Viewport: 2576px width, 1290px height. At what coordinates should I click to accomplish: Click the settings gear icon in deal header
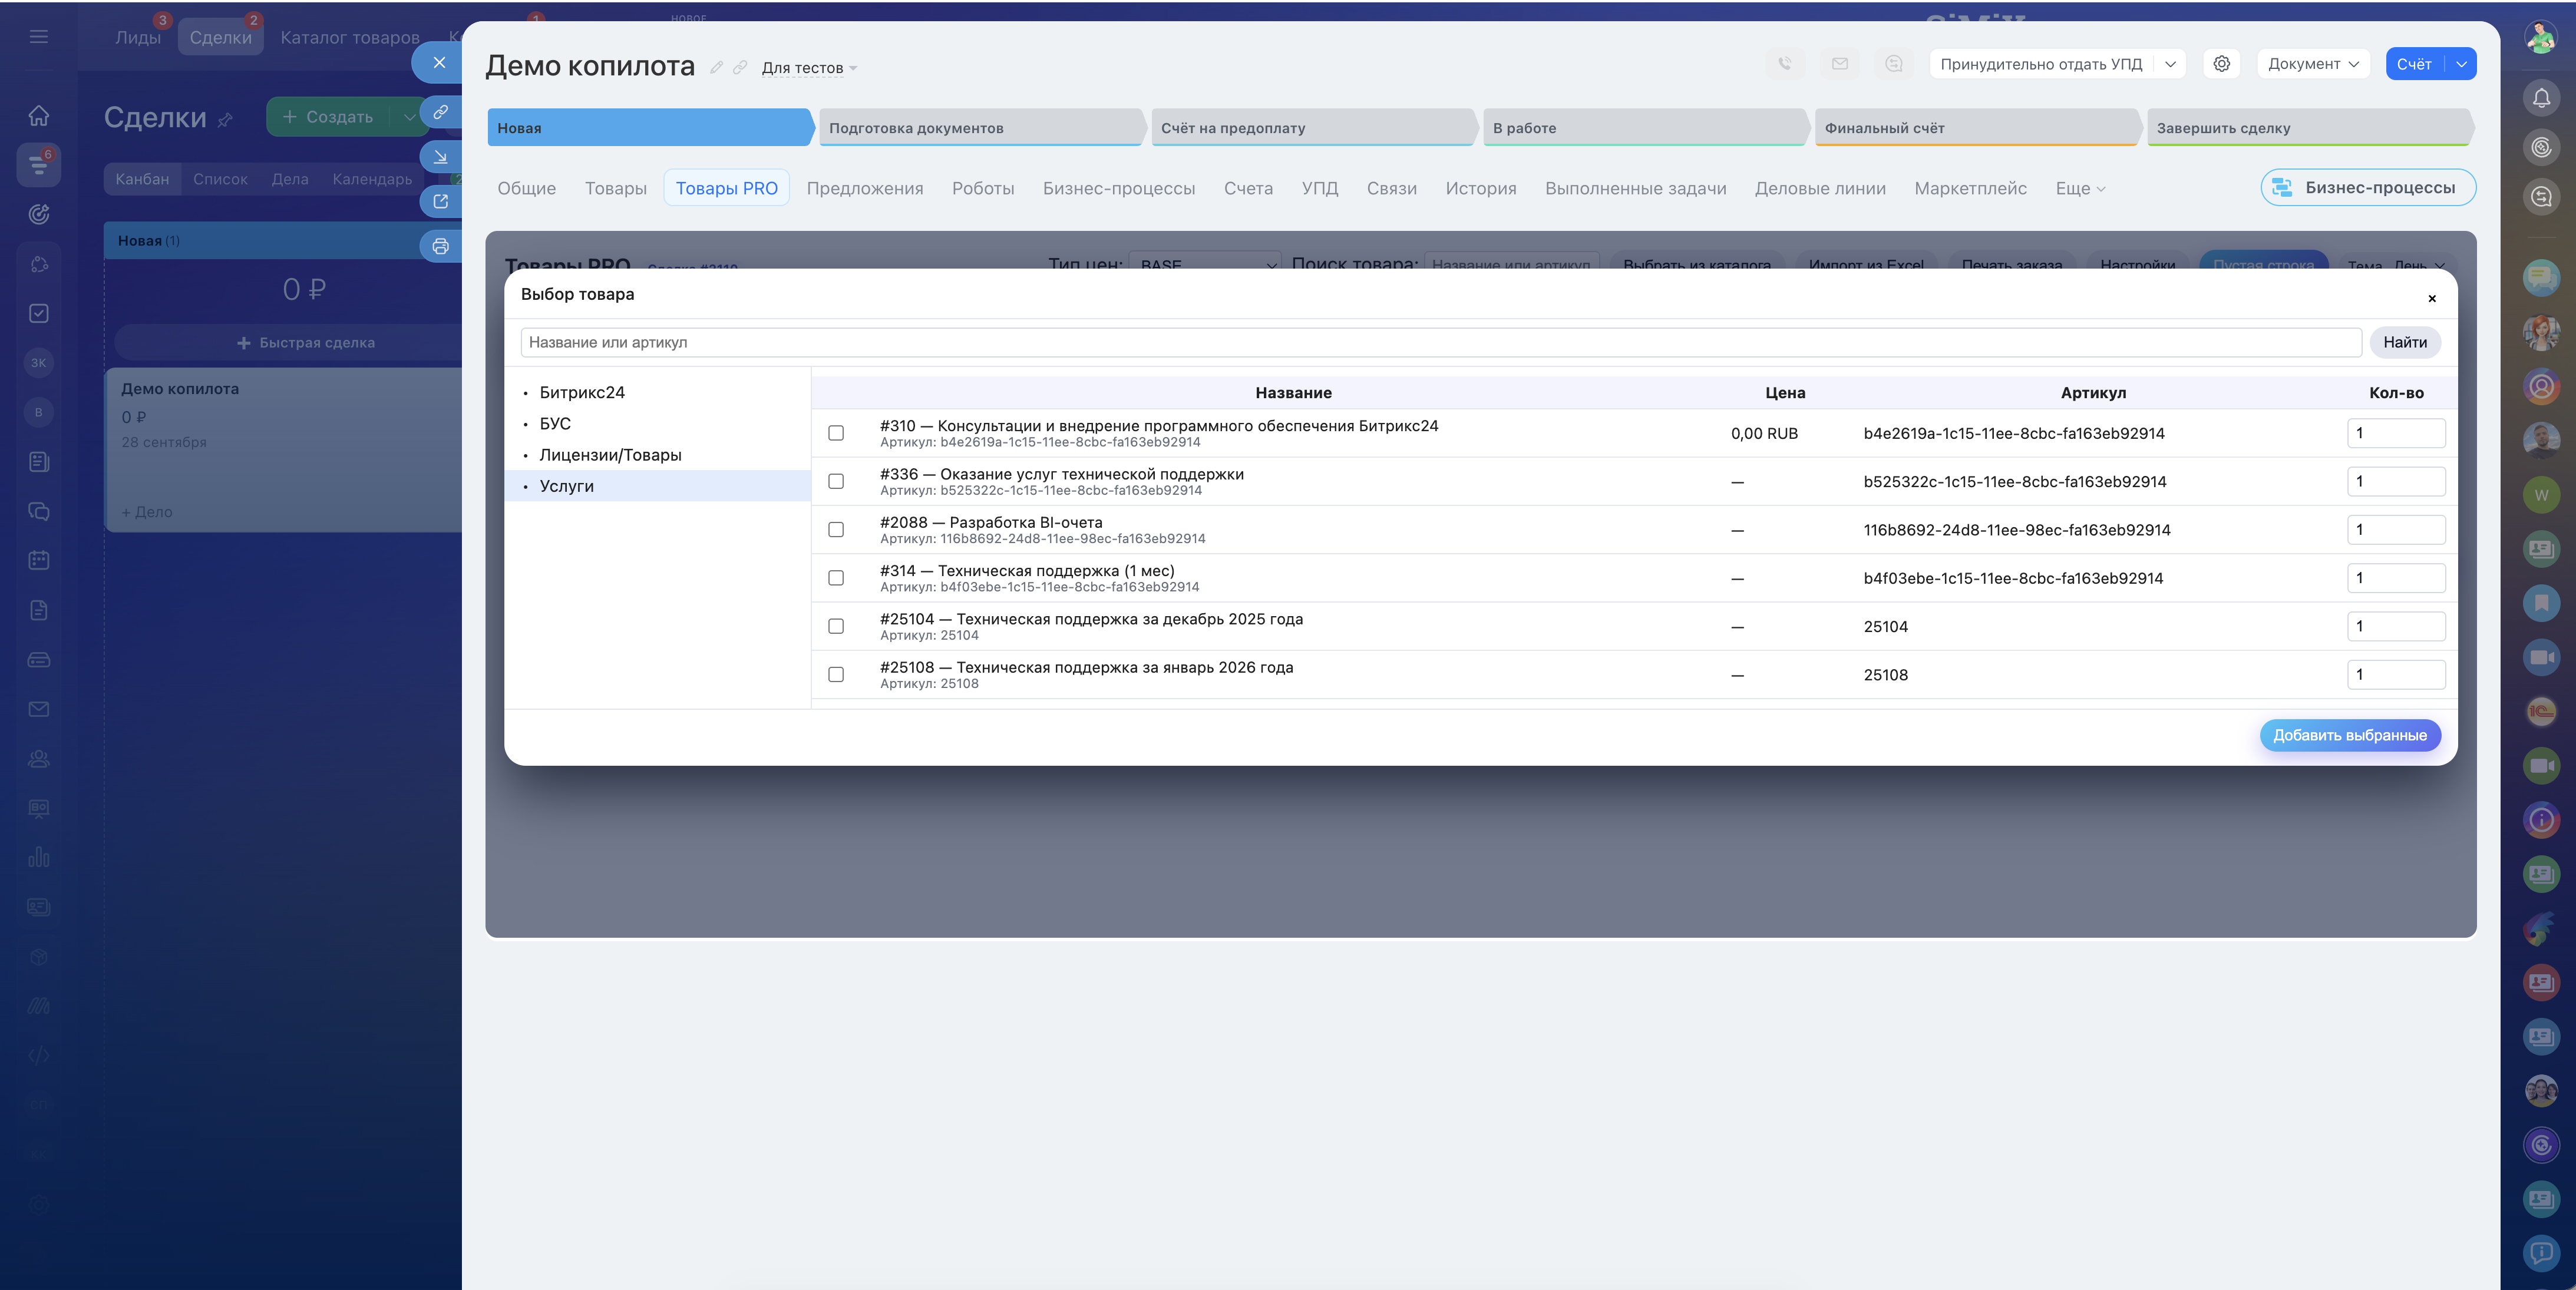2221,64
